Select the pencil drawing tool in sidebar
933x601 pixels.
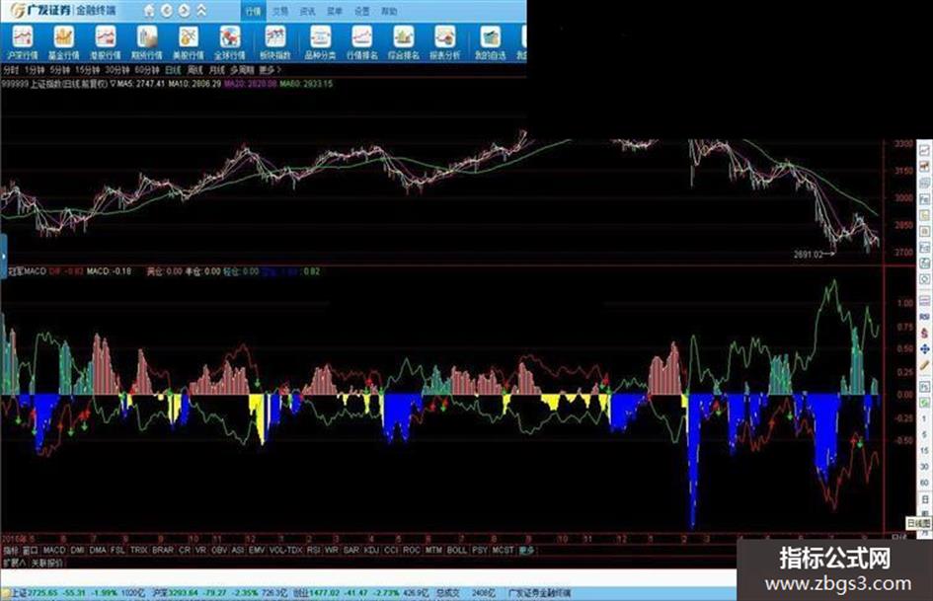925,365
